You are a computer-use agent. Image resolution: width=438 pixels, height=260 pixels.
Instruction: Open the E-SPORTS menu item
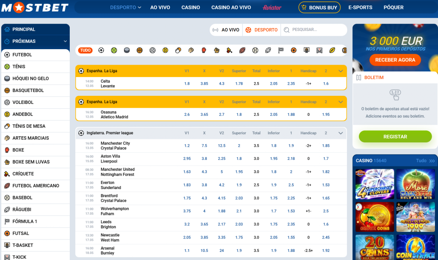(x=360, y=8)
